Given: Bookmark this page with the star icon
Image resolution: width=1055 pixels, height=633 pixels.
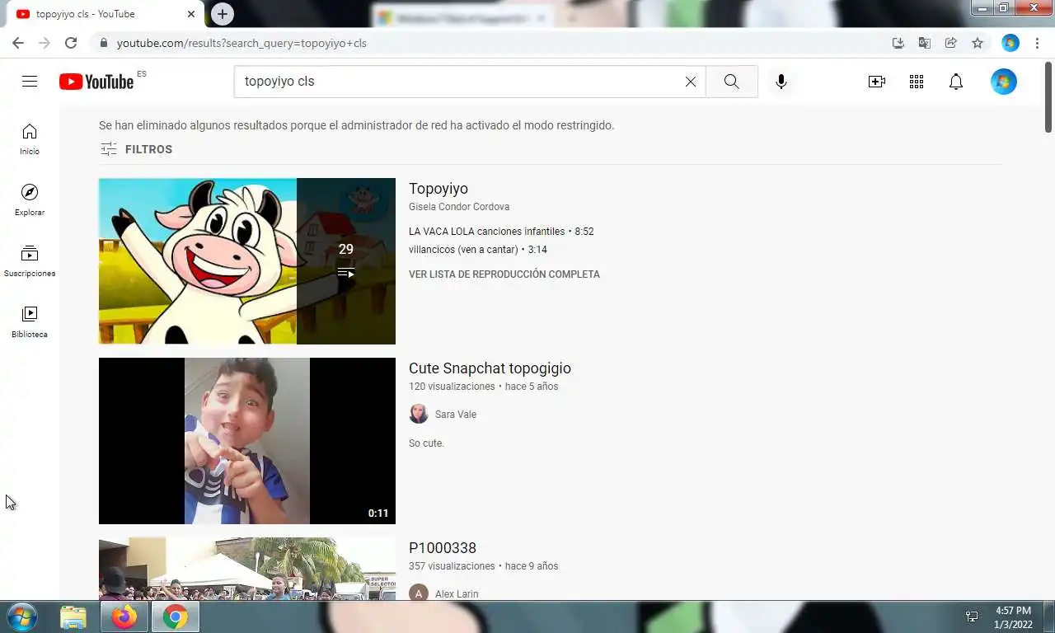Looking at the screenshot, I should click(x=978, y=43).
